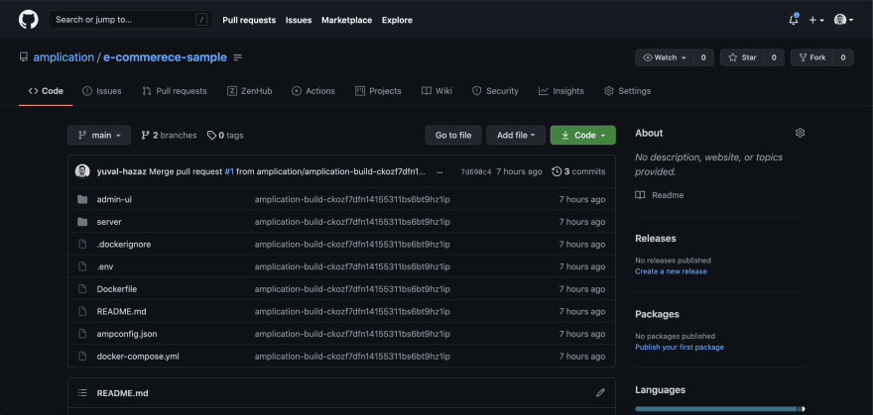Open pull request #1 link

(x=229, y=171)
